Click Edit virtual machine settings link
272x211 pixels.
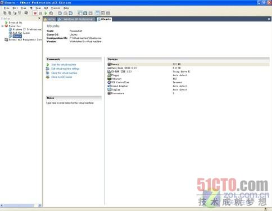point(65,69)
